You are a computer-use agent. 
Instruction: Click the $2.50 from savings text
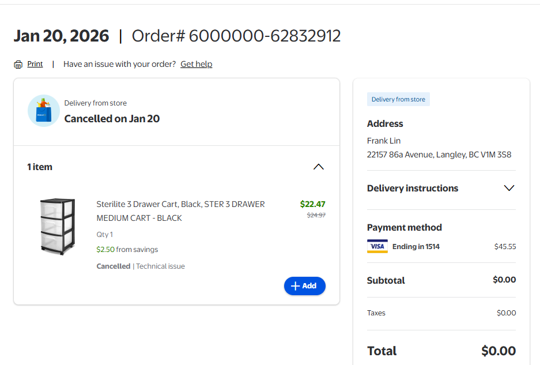click(127, 250)
